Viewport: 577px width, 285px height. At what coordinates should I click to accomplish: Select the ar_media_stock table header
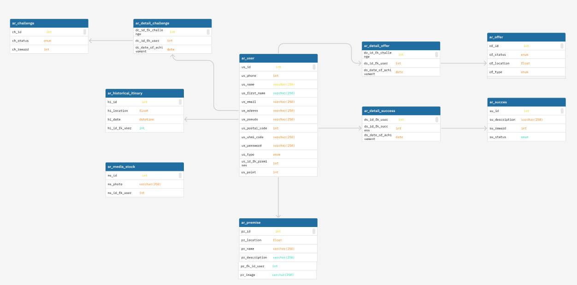(x=145, y=167)
